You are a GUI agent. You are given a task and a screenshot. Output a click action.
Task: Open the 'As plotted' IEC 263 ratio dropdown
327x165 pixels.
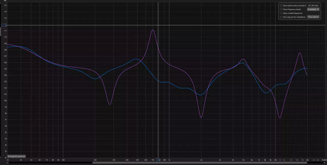[x=313, y=9]
